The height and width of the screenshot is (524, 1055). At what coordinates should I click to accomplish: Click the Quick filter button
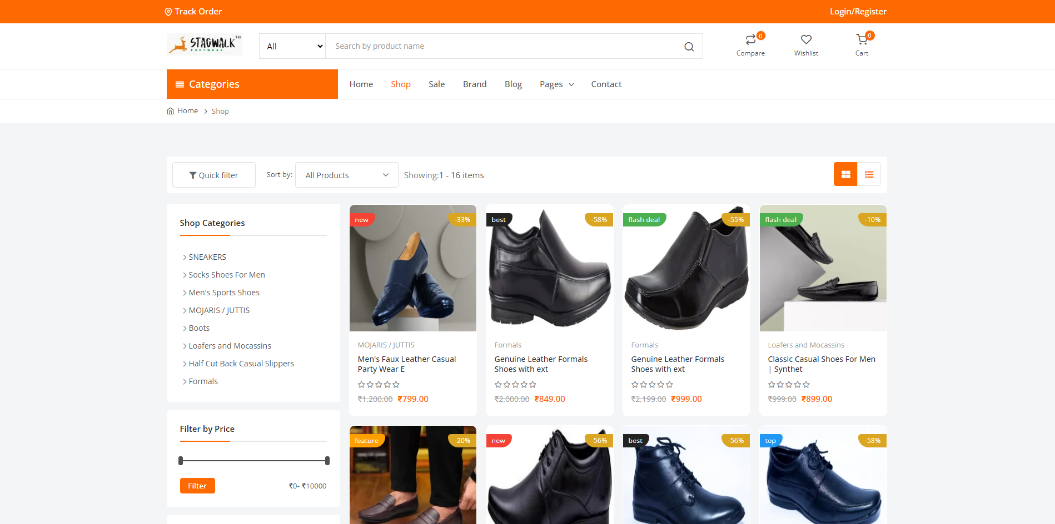pos(214,175)
